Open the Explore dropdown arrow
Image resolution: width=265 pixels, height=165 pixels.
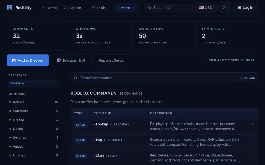tap(84, 8)
